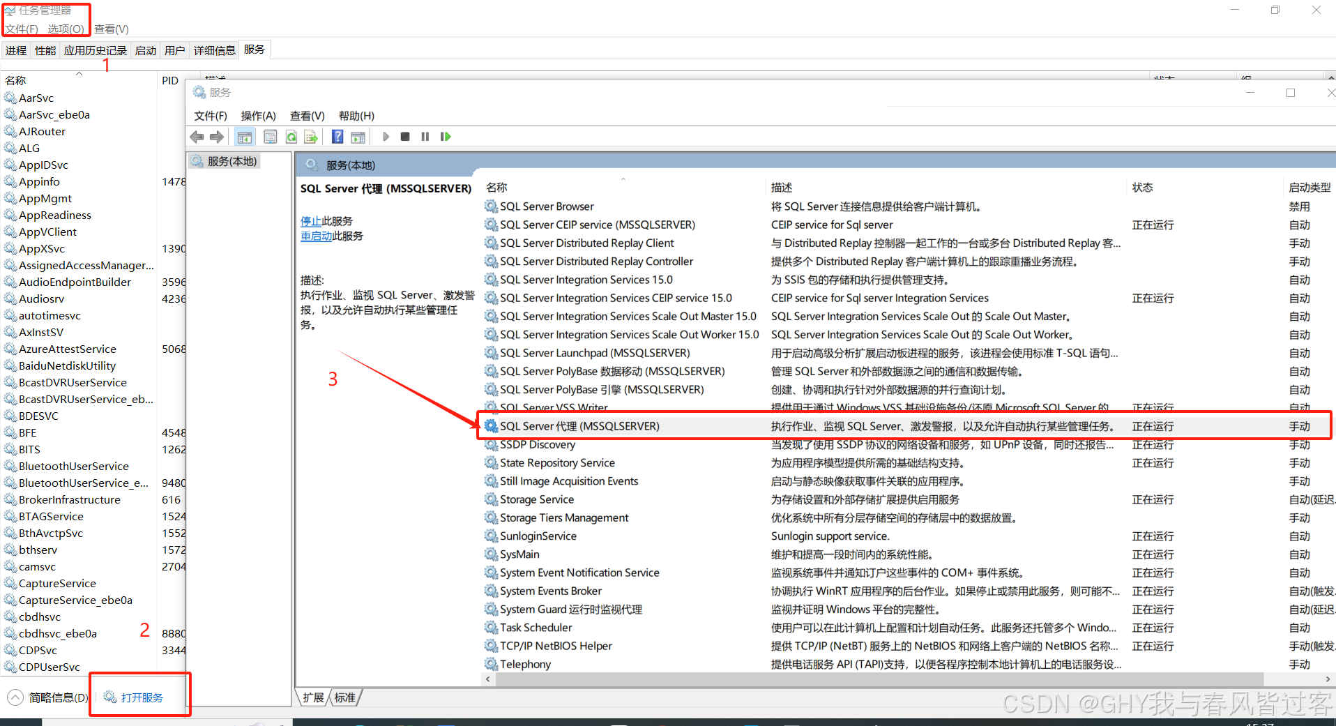The height and width of the screenshot is (726, 1336).
Task: Click the gear icon beside SunloginService
Action: click(x=492, y=536)
